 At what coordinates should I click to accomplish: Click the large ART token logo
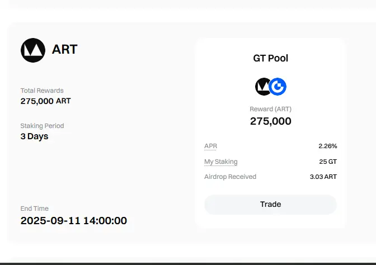33,50
